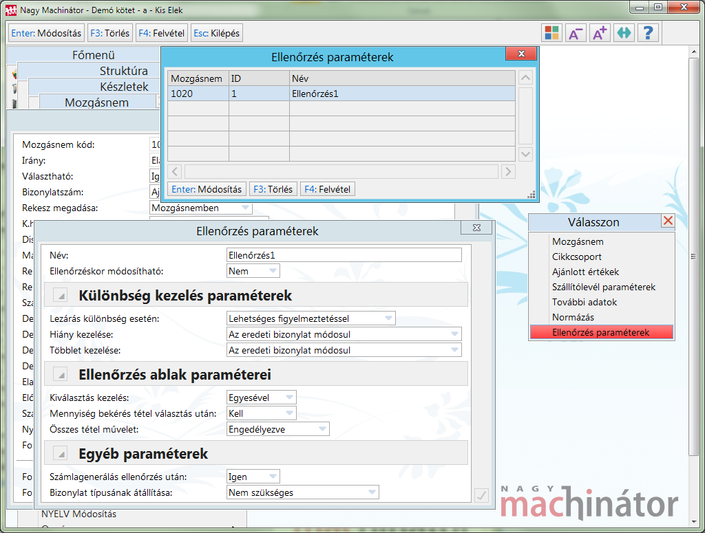This screenshot has height=533, width=705.
Task: Select table row Ellenőrzés1
Action: click(x=341, y=94)
